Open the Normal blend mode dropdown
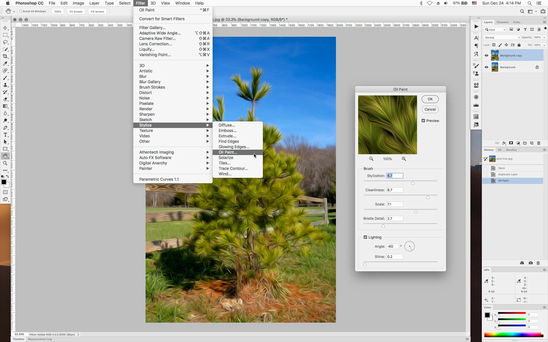Viewport: 548px width, 342px height. coord(502,37)
